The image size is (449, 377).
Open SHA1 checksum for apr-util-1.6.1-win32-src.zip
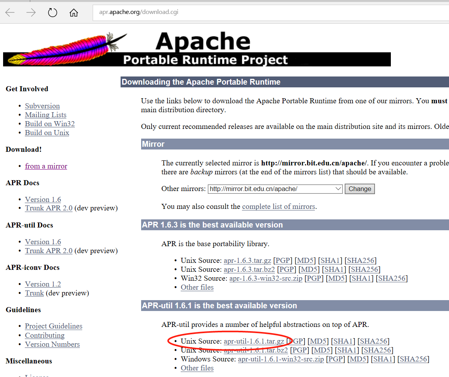[x=383, y=359]
